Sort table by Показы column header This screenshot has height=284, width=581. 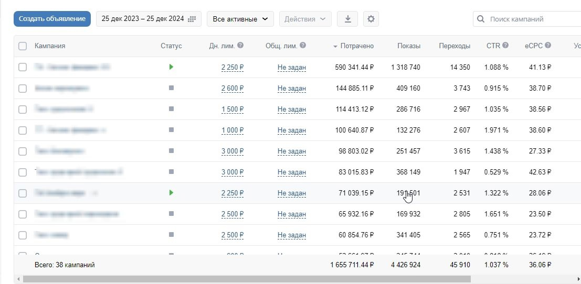[409, 46]
